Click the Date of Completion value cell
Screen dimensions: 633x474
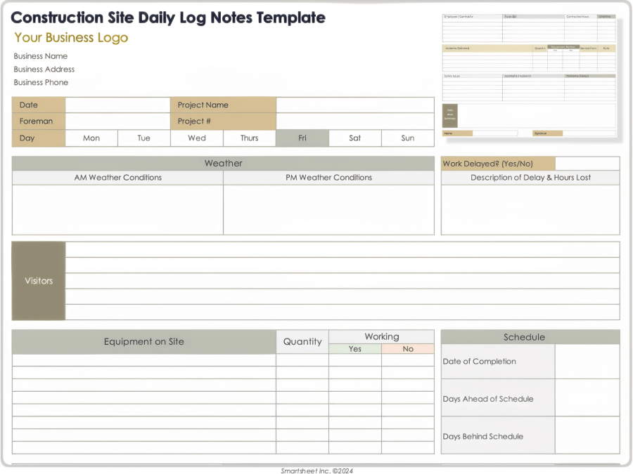click(x=587, y=361)
